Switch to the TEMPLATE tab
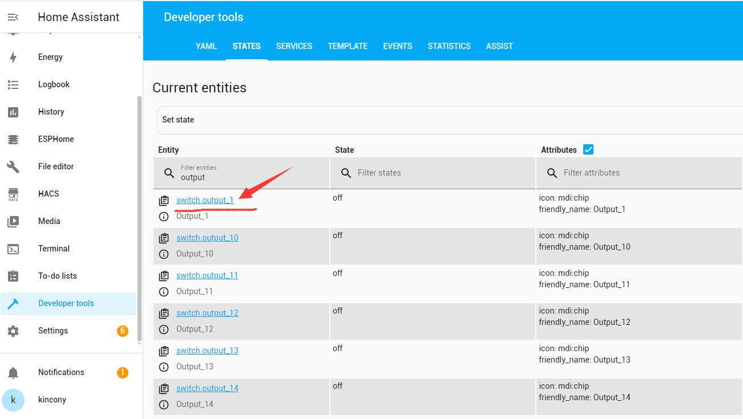The width and height of the screenshot is (743, 419). tap(348, 46)
